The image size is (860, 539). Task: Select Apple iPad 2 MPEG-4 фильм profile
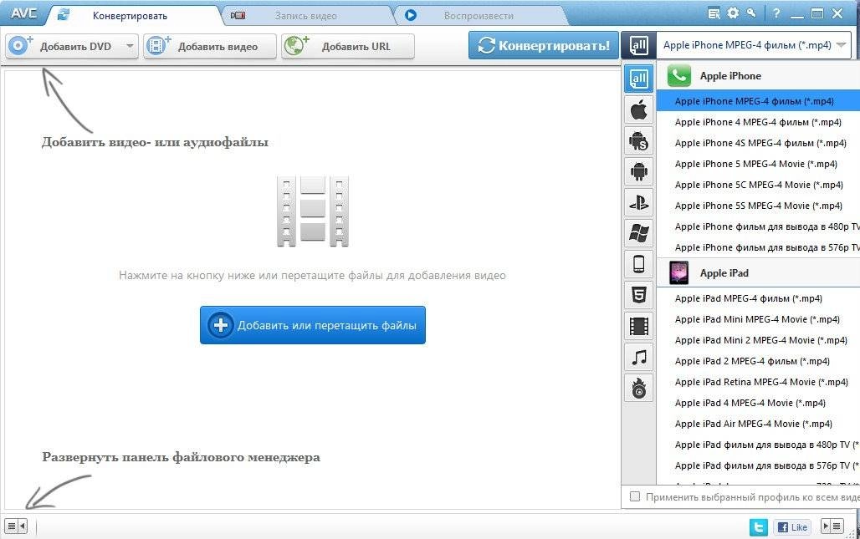pyautogui.click(x=758, y=361)
